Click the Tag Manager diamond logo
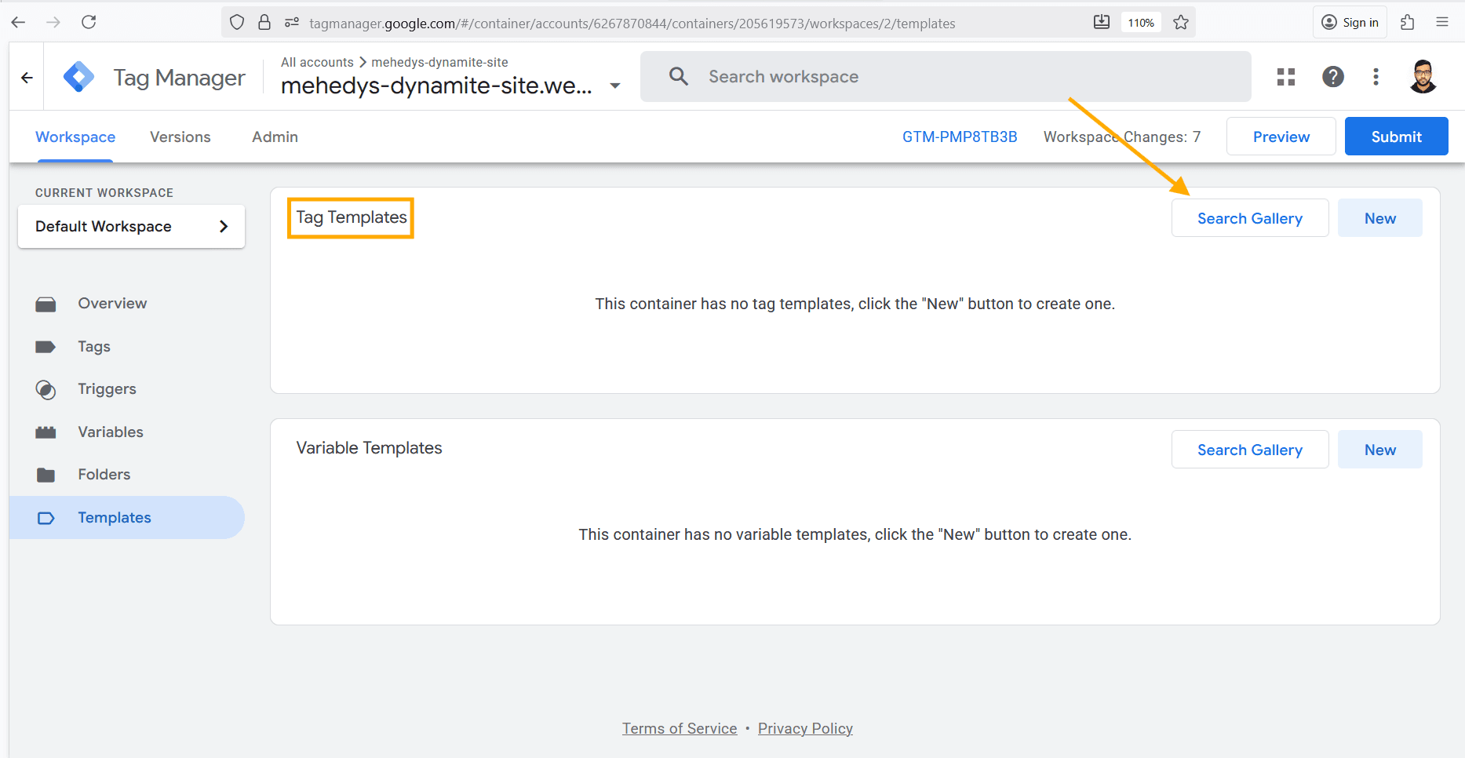This screenshot has width=1465, height=758. tap(78, 77)
